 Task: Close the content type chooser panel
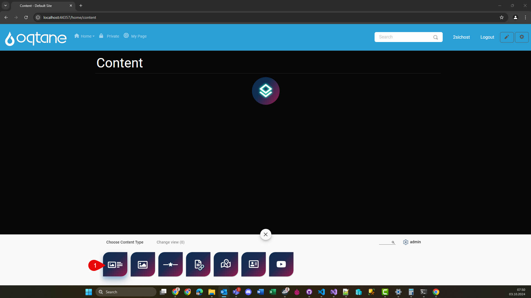pyautogui.click(x=265, y=234)
